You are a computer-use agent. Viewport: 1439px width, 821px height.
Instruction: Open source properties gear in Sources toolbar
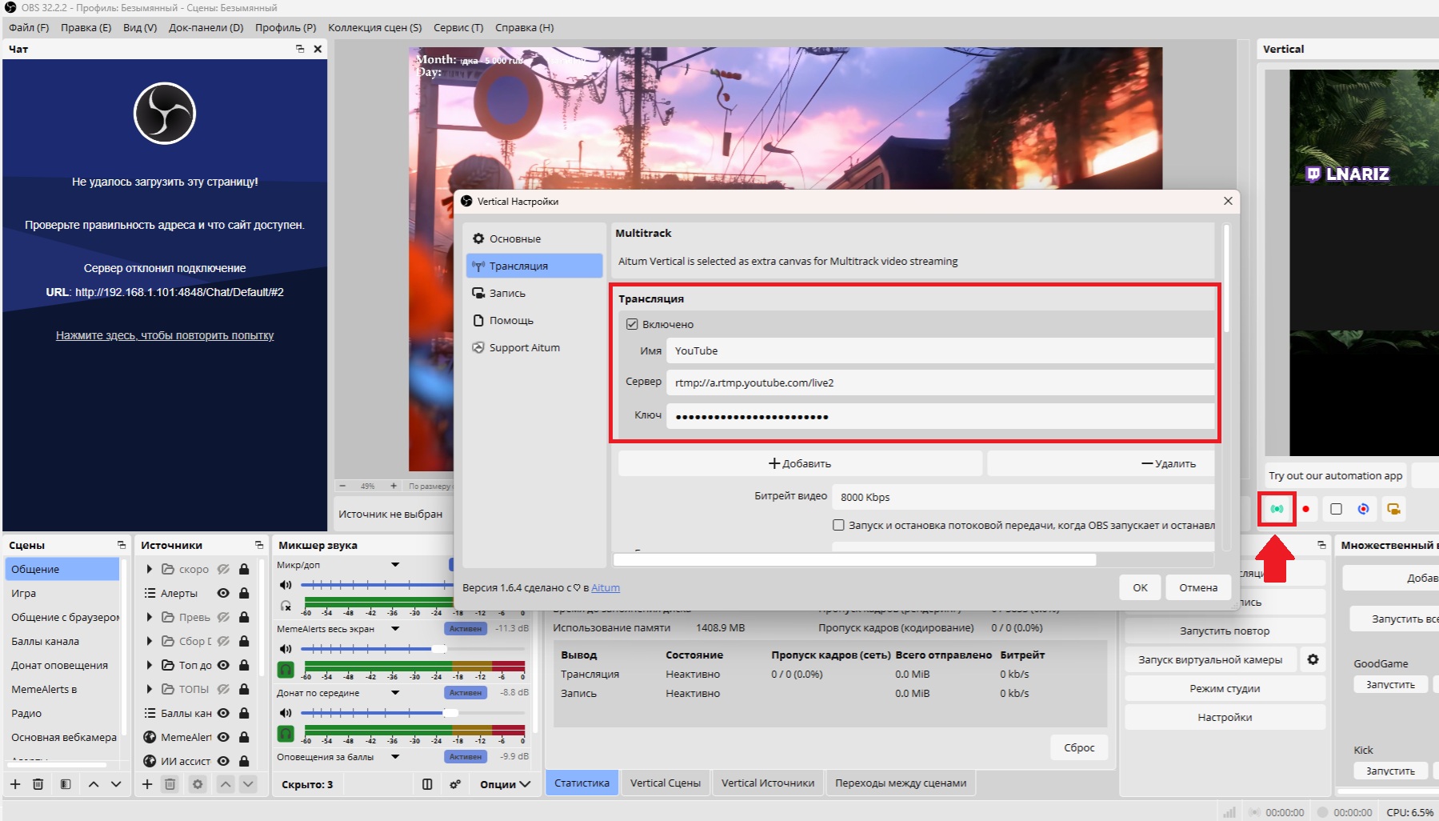198,784
